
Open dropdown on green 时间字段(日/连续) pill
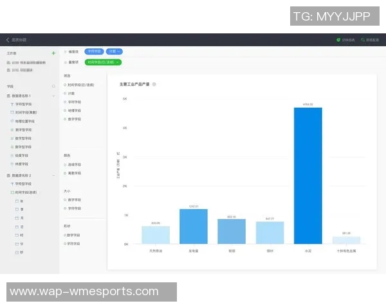click(118, 62)
